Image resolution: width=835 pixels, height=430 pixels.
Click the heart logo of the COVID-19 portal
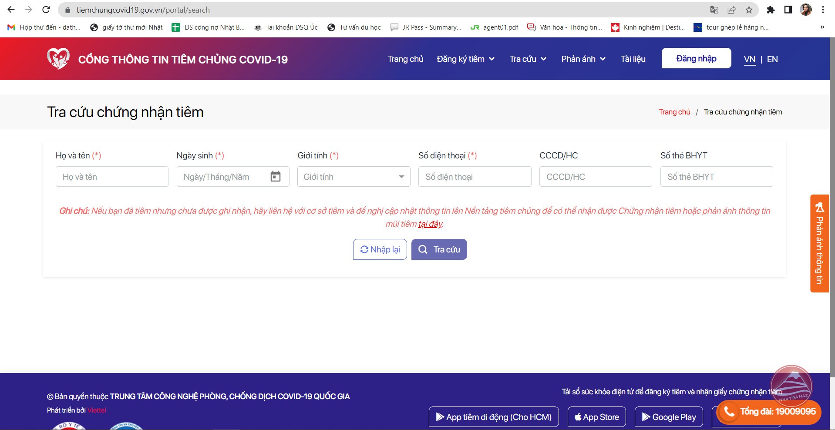58,59
